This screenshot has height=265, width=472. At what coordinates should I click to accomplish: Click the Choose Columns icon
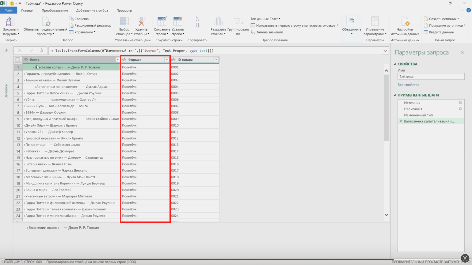tap(124, 21)
